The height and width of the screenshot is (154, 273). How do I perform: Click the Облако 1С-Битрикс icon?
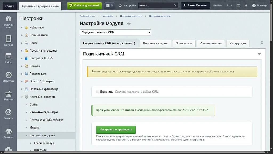[x=26, y=81]
